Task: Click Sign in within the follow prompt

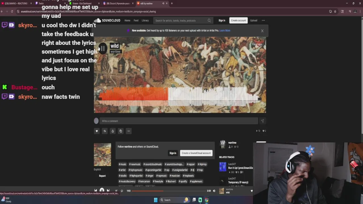Action: (x=173, y=153)
